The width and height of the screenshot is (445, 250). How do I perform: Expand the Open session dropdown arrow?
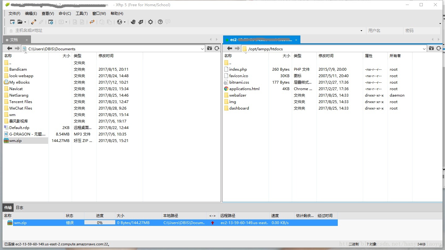[25, 22]
